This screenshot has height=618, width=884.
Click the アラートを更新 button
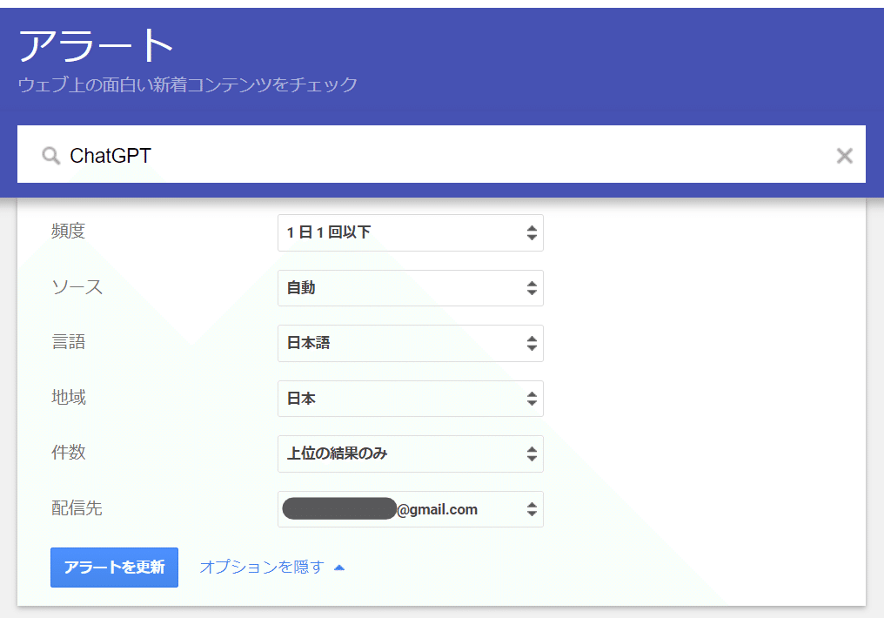(115, 568)
